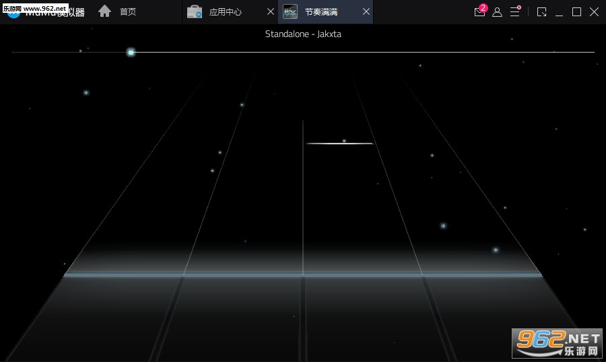Close the MuMu emulator window

594,12
